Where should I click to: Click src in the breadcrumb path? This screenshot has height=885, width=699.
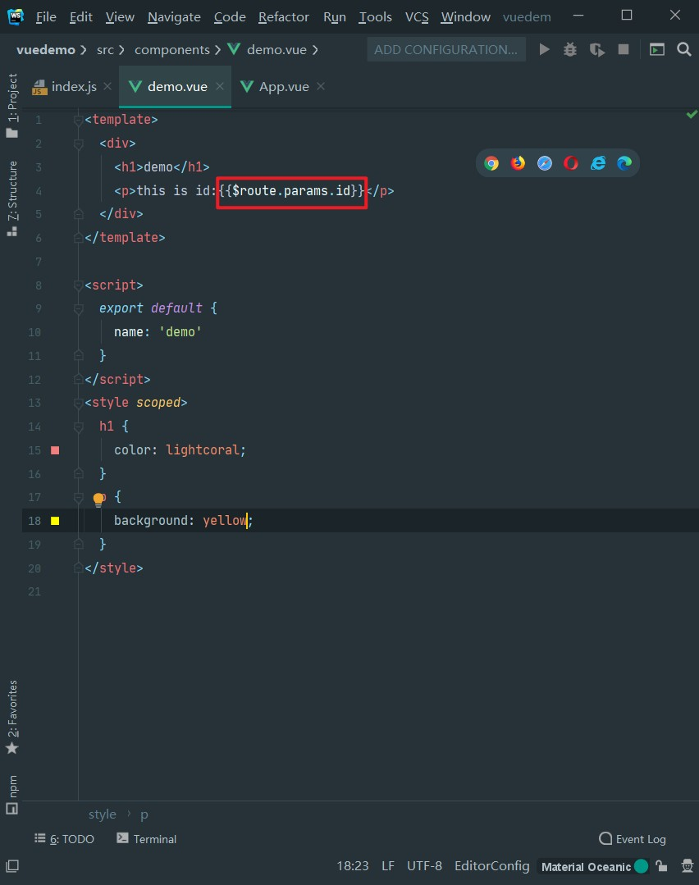[105, 50]
